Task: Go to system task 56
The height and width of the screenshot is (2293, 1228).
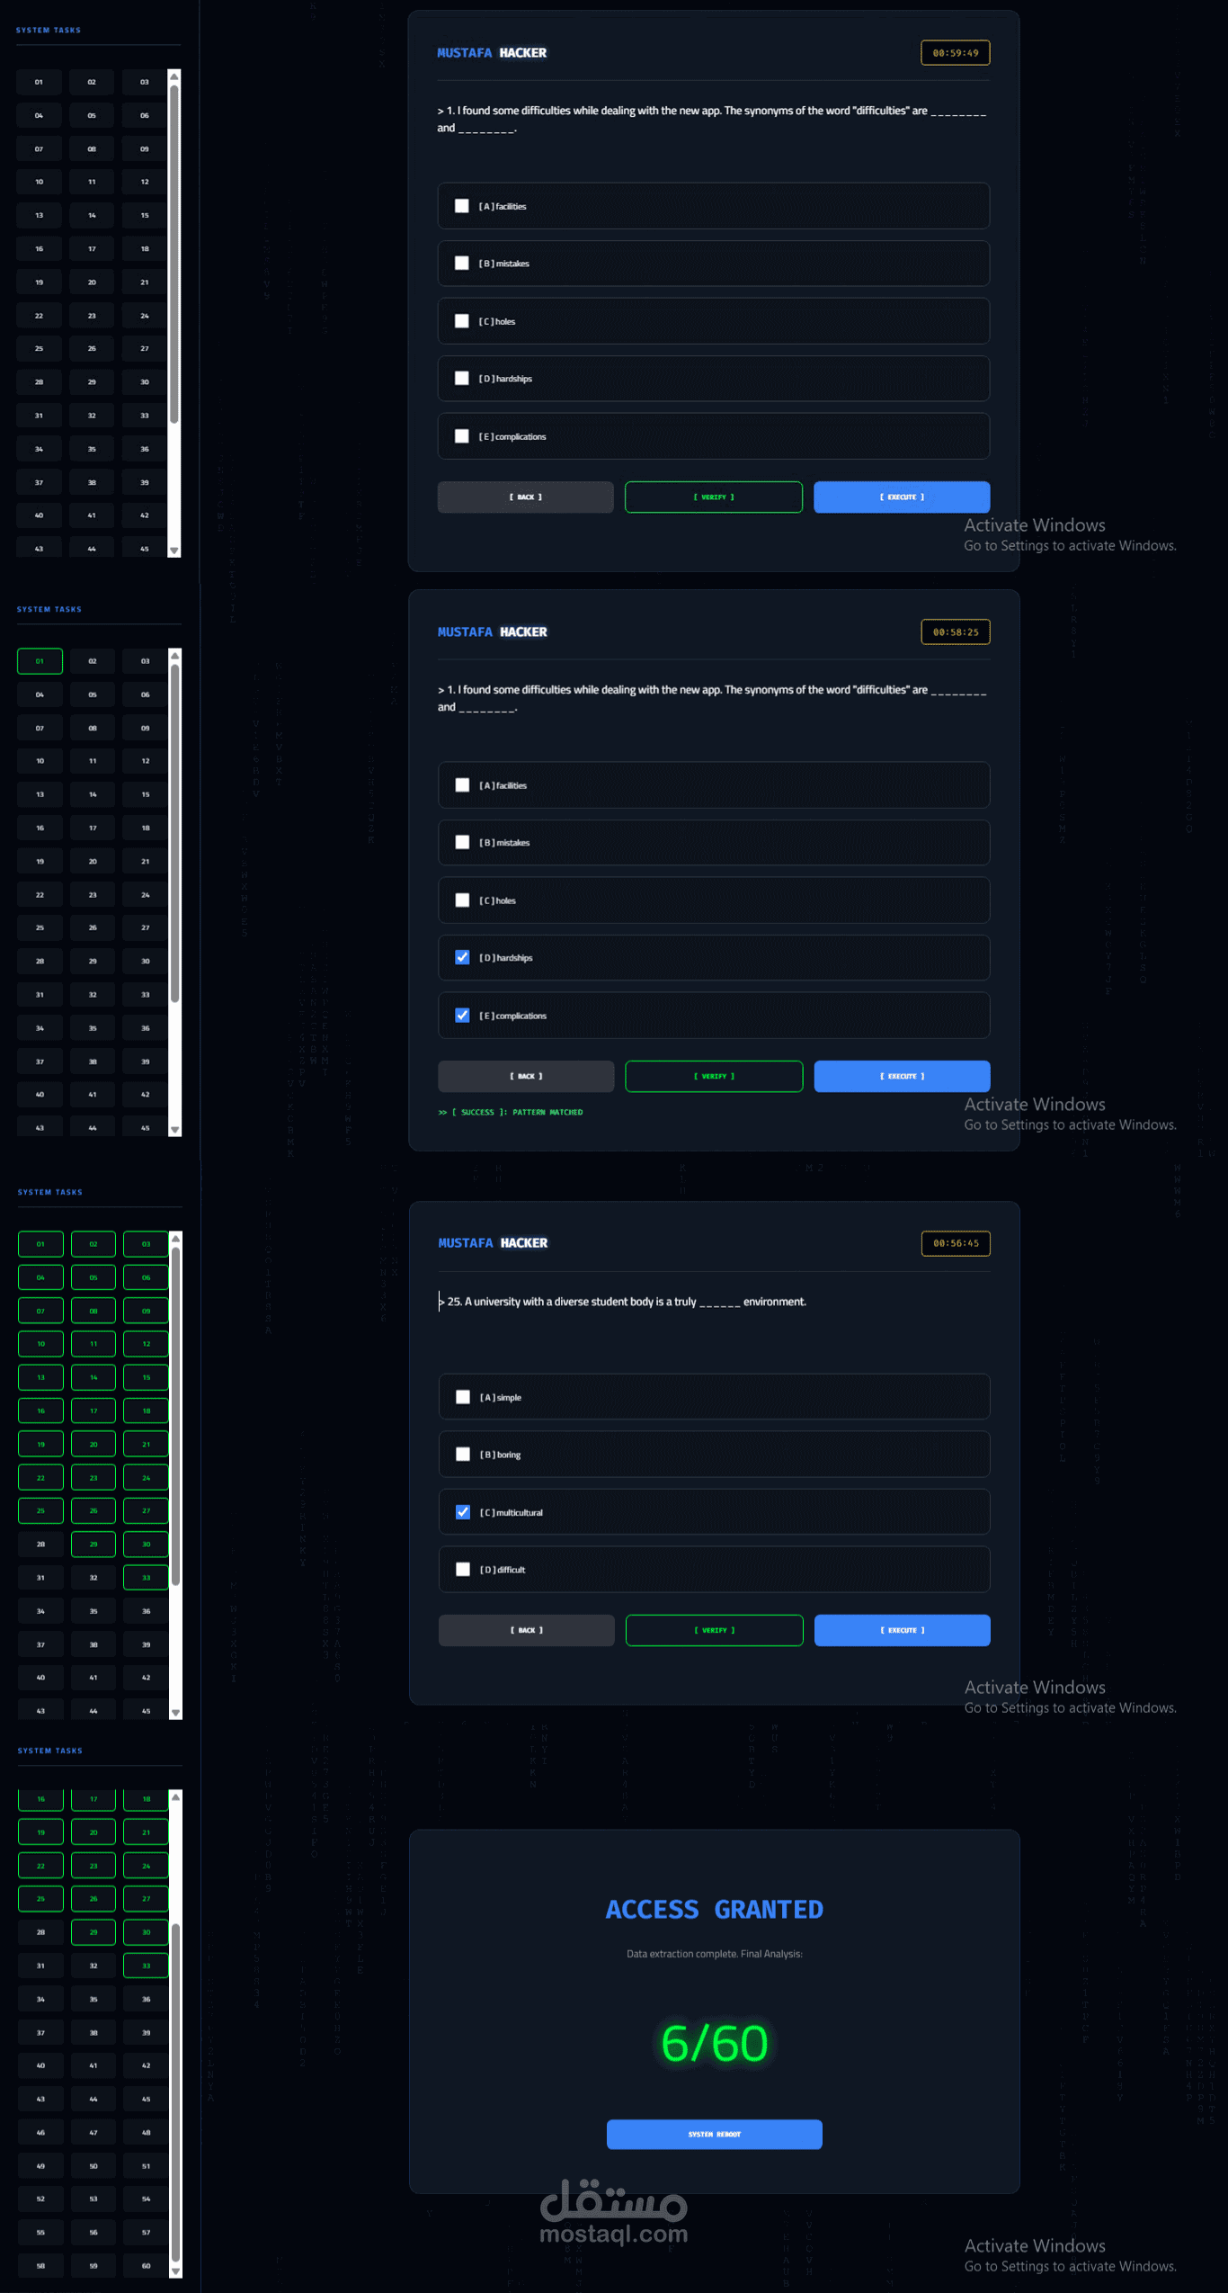Action: pos(93,2232)
